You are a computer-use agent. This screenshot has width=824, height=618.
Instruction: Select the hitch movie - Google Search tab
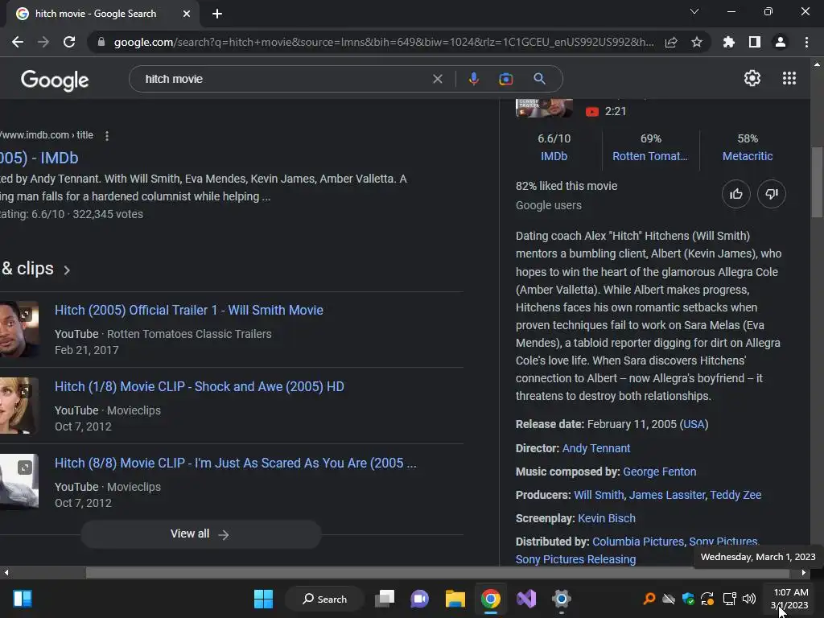(104, 14)
